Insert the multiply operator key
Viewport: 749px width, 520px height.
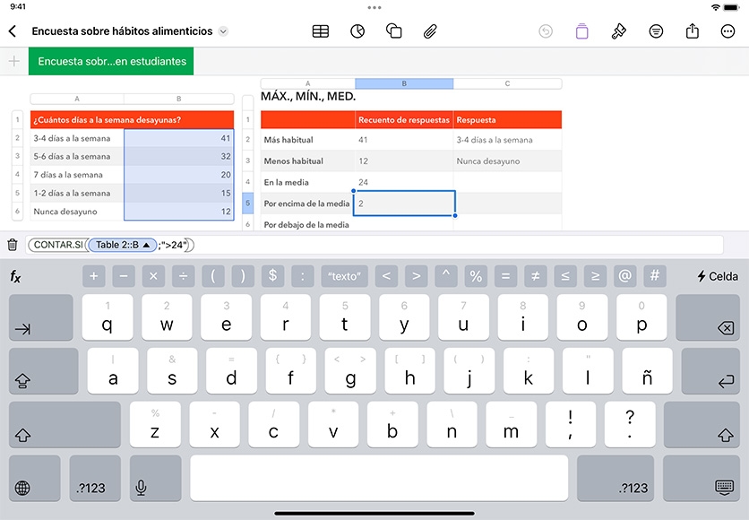coord(153,276)
